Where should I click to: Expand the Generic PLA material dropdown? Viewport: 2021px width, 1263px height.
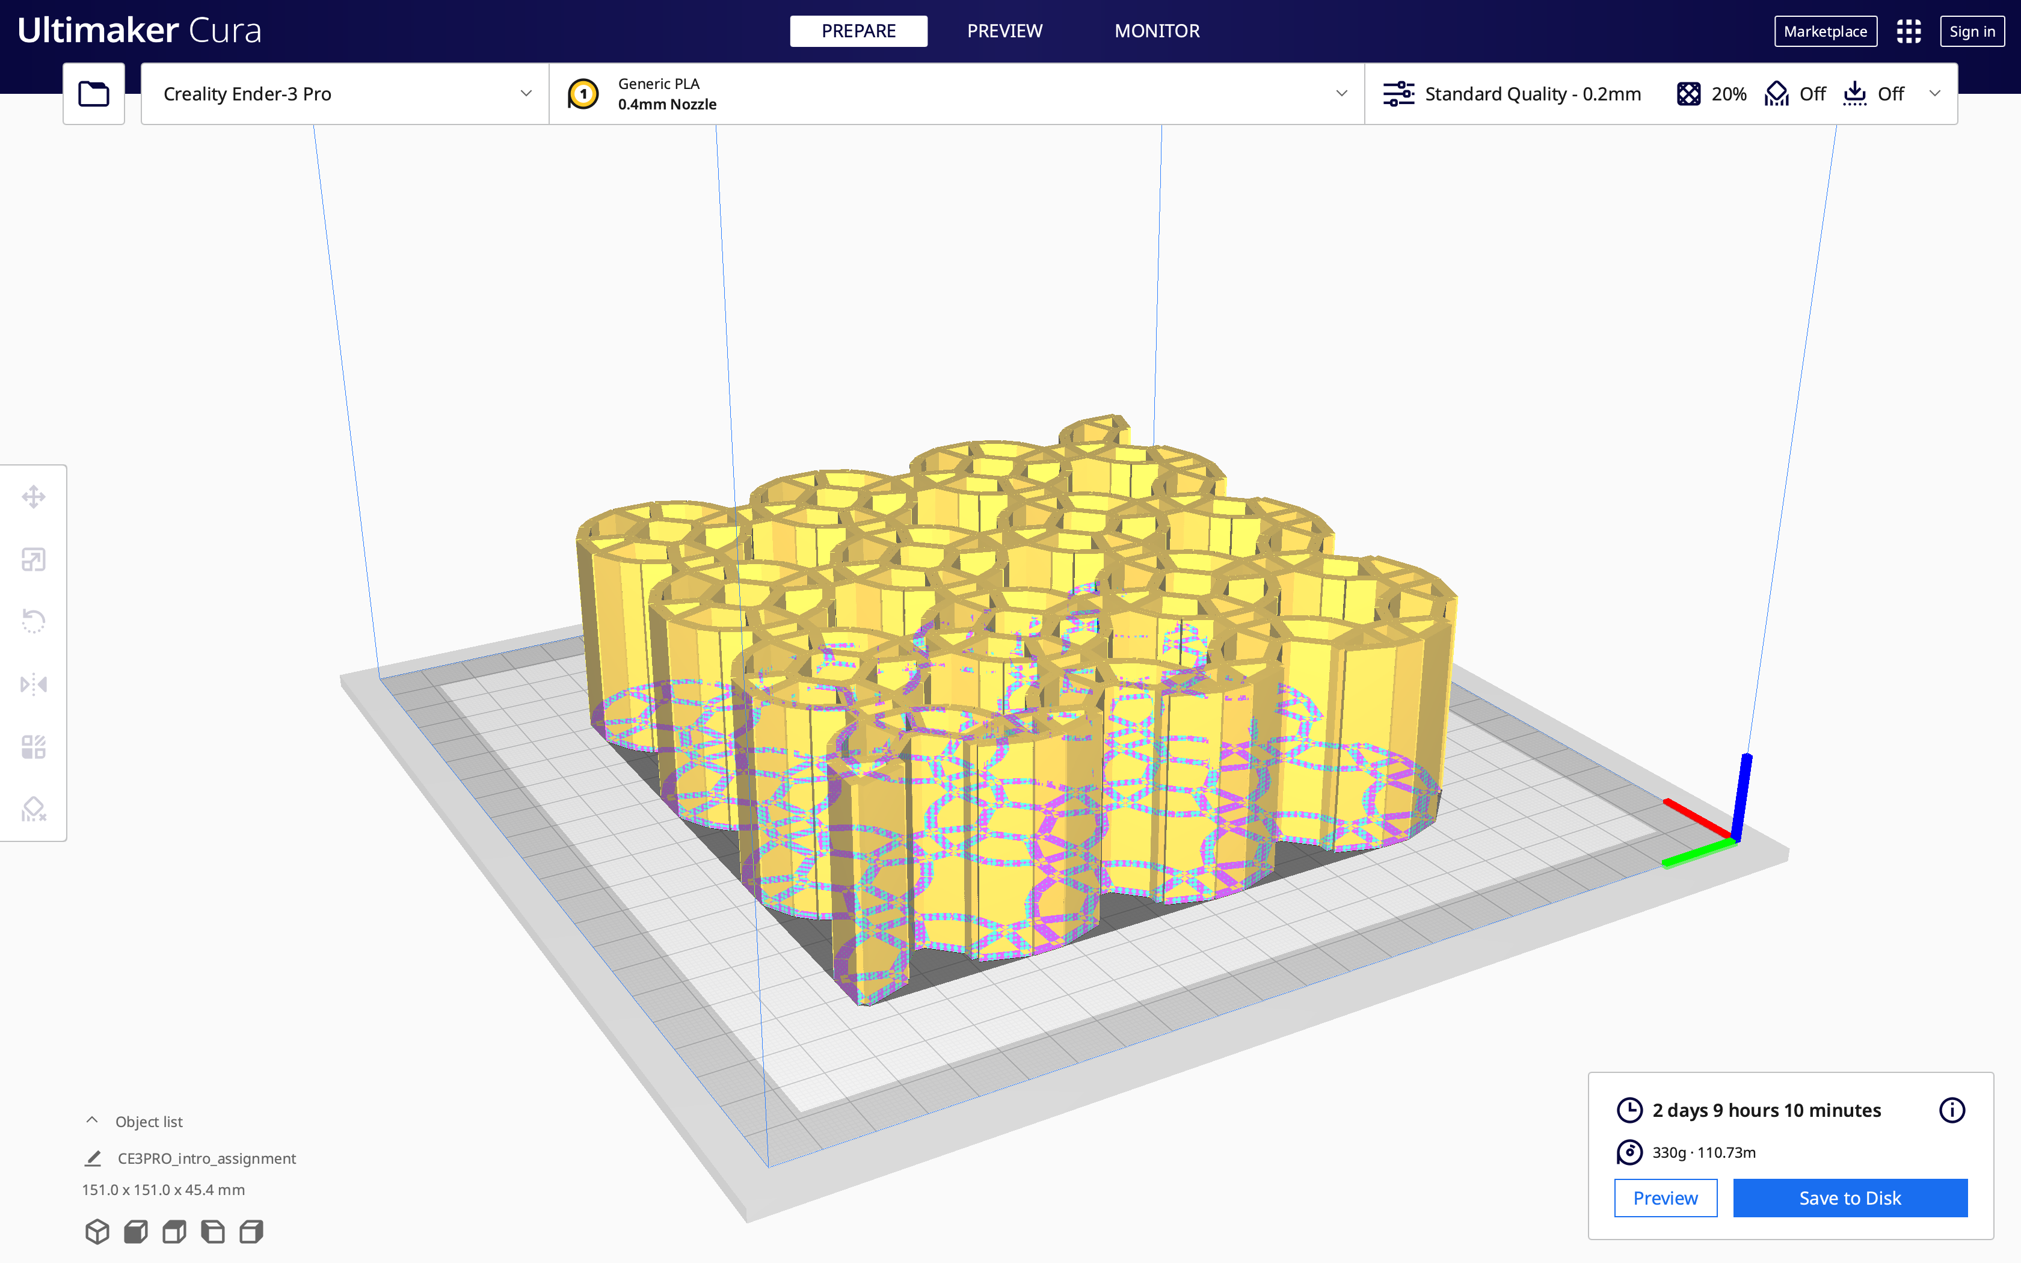pos(956,94)
